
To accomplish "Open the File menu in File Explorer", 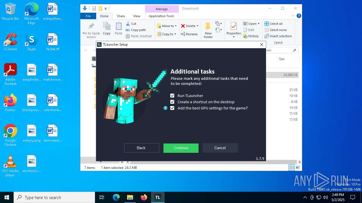I will (88, 16).
